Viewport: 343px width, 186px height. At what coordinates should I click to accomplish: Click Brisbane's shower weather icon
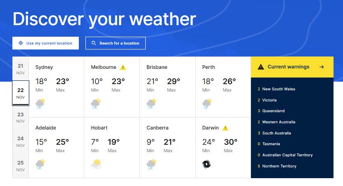151,104
